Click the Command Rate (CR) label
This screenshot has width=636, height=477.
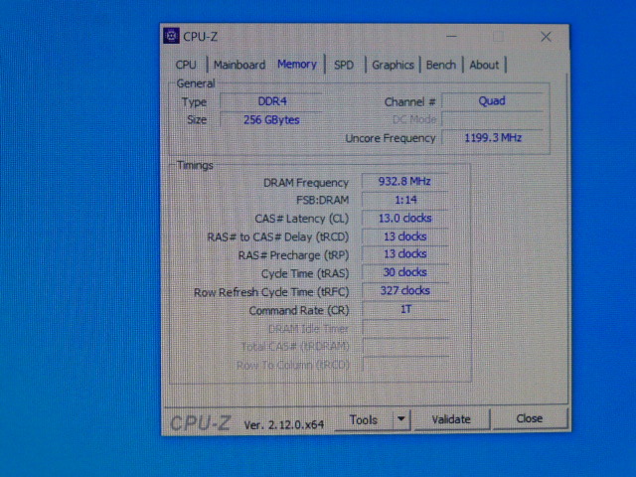coord(299,311)
